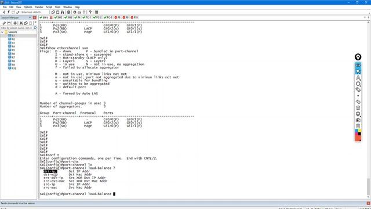Switch to the PC-1 session tab
This screenshot has width=371, height=209.
(x=86, y=17)
